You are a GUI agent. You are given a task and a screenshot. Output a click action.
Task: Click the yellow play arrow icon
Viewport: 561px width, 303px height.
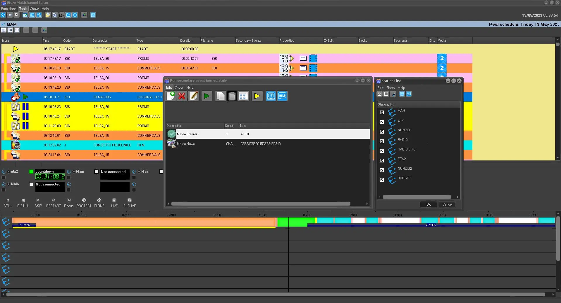tap(257, 96)
